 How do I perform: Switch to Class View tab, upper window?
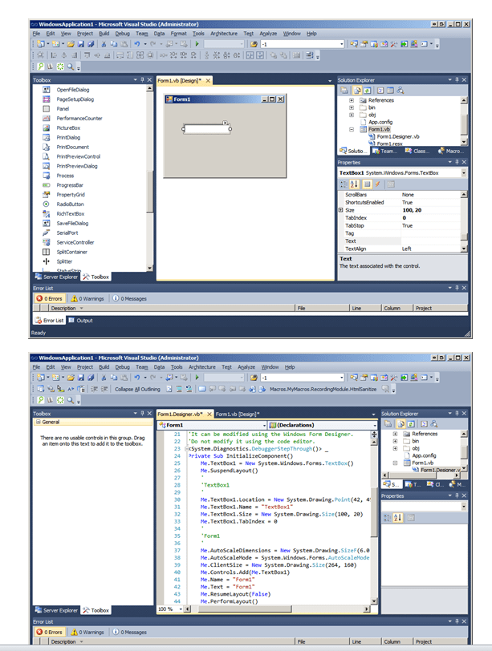417,151
